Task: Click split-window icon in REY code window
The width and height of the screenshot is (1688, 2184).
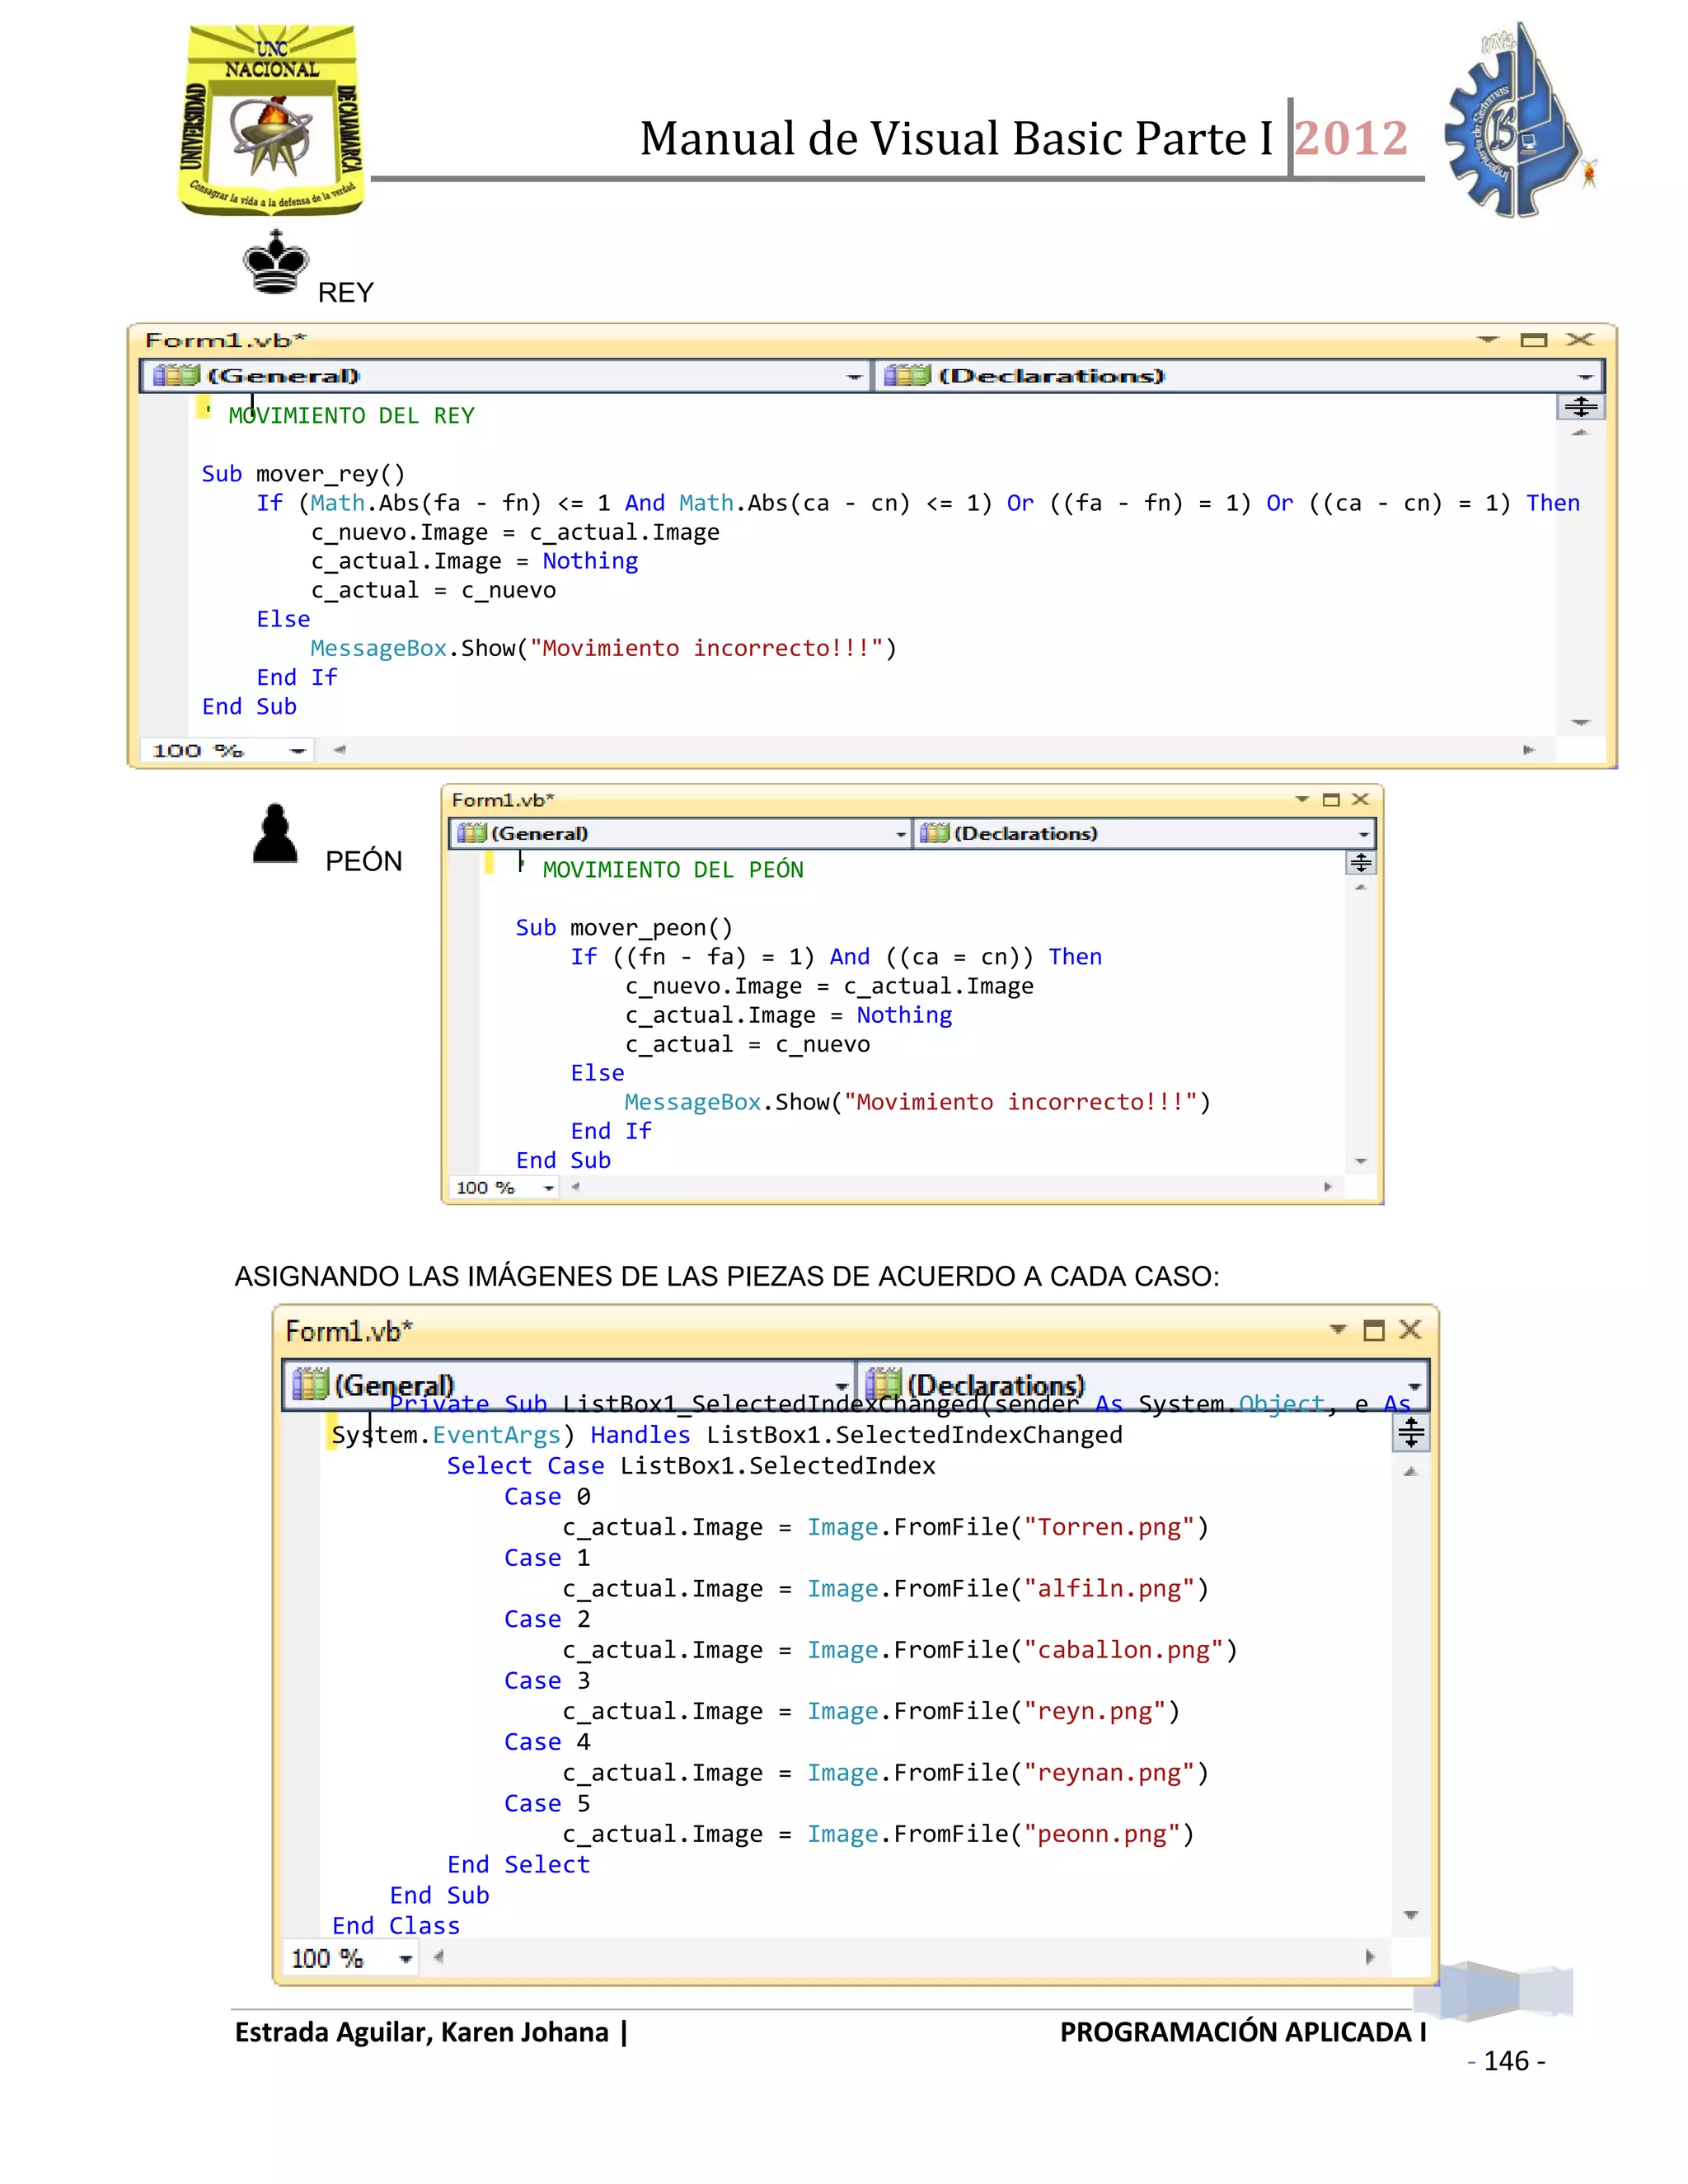Action: click(1580, 407)
